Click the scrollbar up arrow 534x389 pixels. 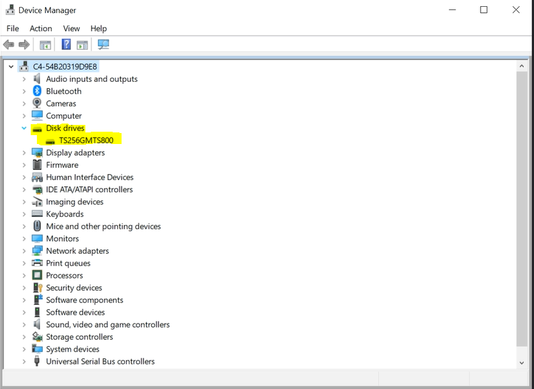point(522,66)
